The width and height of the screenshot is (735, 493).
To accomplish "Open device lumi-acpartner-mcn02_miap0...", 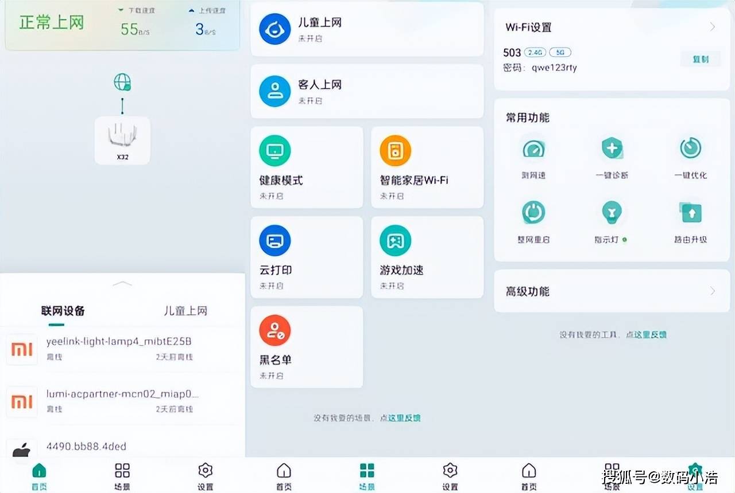I will point(122,402).
